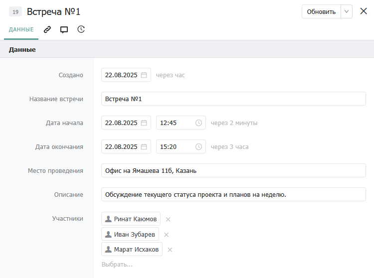Click the Название встречи input field
This screenshot has height=278, width=374.
click(233, 99)
